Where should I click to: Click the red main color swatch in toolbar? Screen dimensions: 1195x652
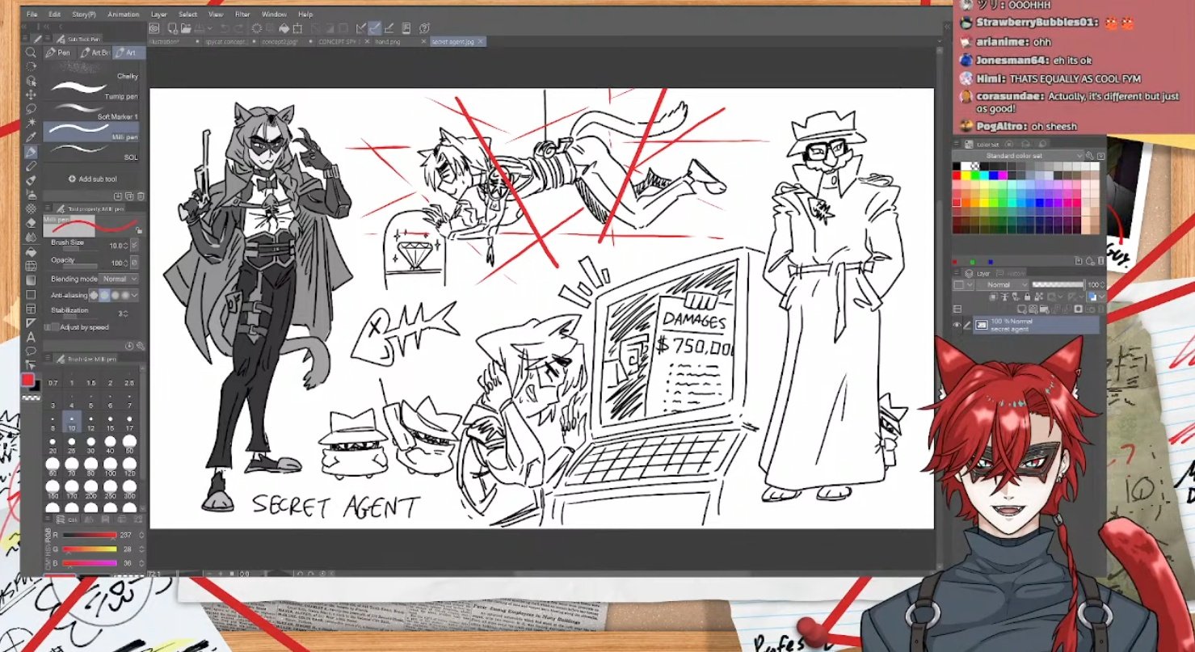tap(27, 380)
